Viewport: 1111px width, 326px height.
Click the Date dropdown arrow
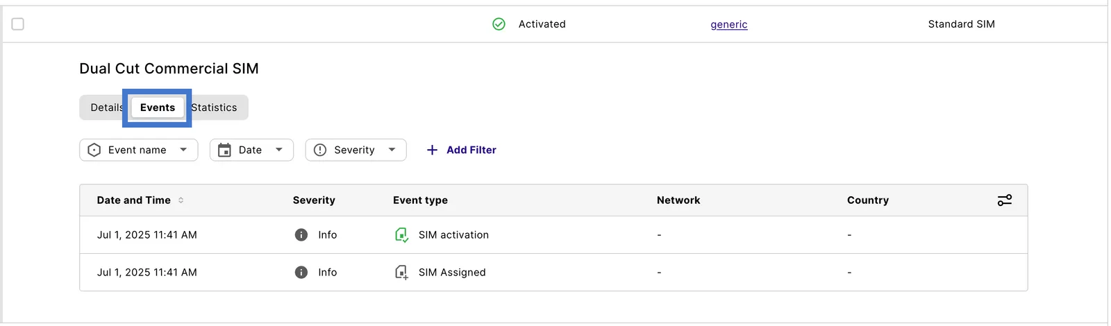coord(279,150)
